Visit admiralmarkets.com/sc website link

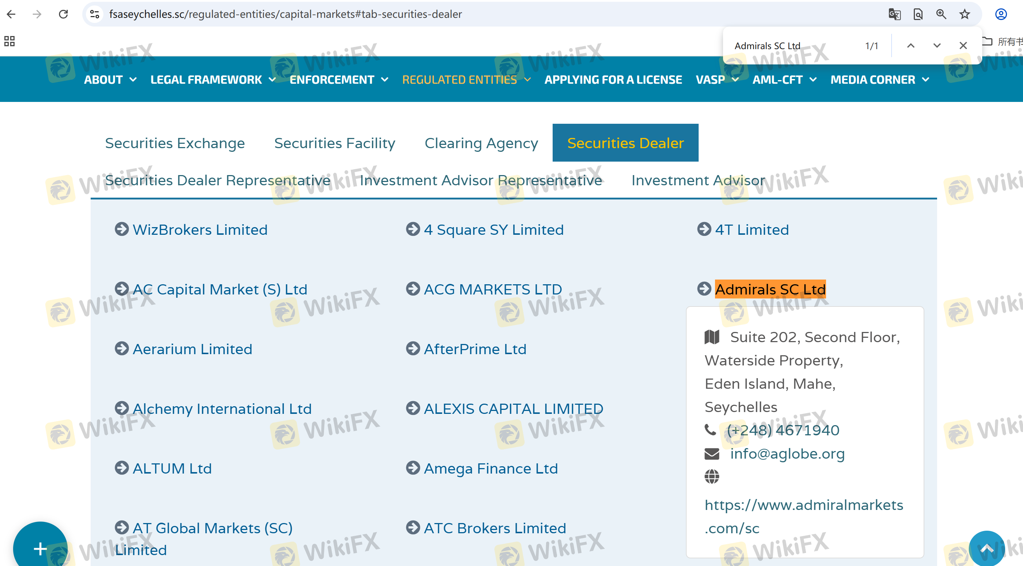(x=803, y=516)
